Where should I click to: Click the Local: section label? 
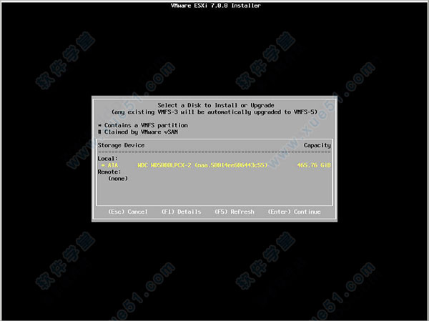[107, 159]
